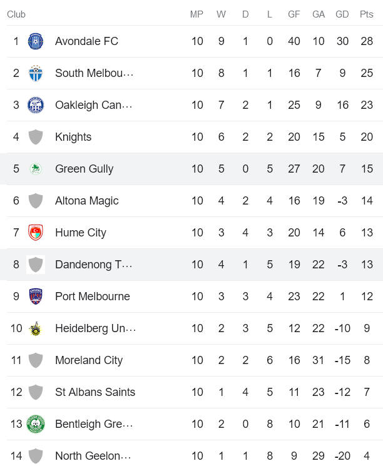Select the St Albans Saints name
The image size is (383, 476).
(x=95, y=392)
